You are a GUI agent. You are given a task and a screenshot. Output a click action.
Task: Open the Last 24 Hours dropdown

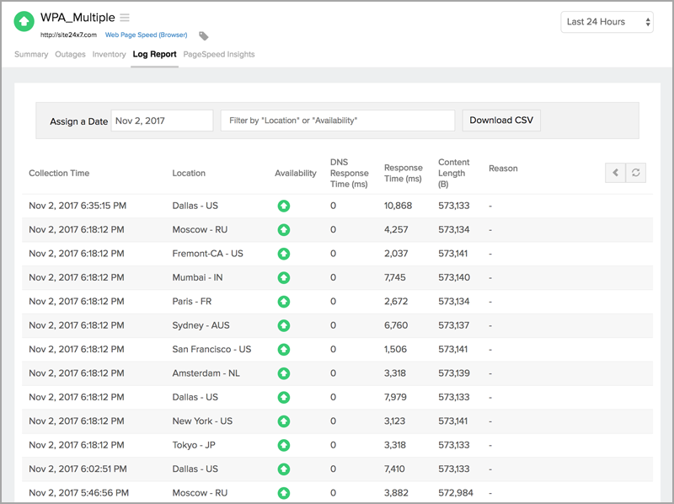point(607,22)
